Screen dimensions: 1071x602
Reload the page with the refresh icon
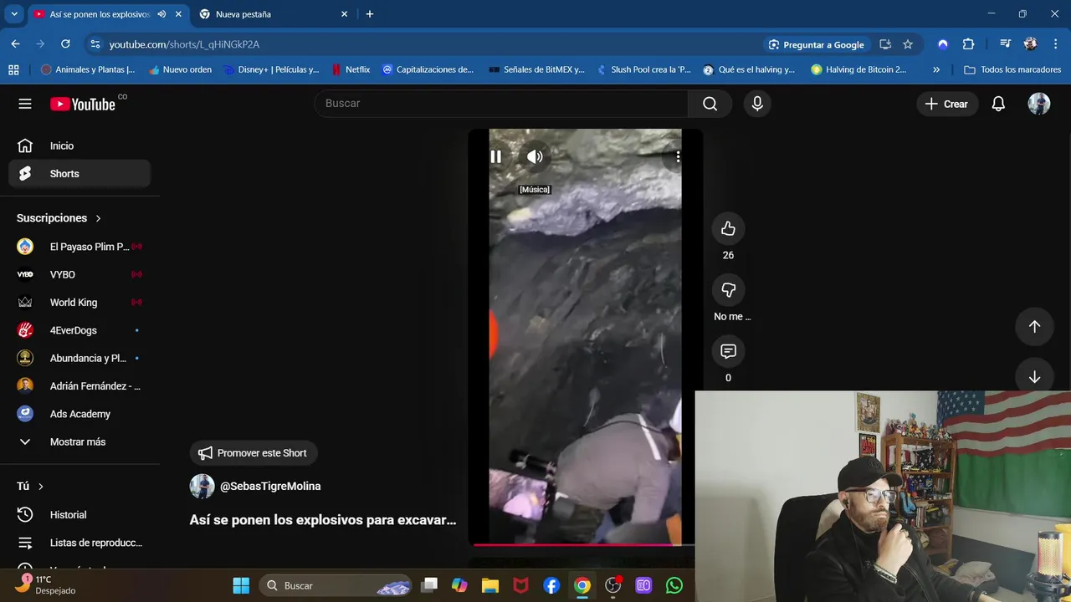point(65,44)
